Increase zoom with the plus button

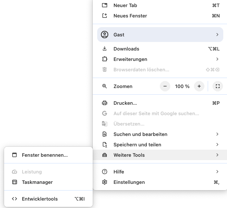tap(199, 86)
